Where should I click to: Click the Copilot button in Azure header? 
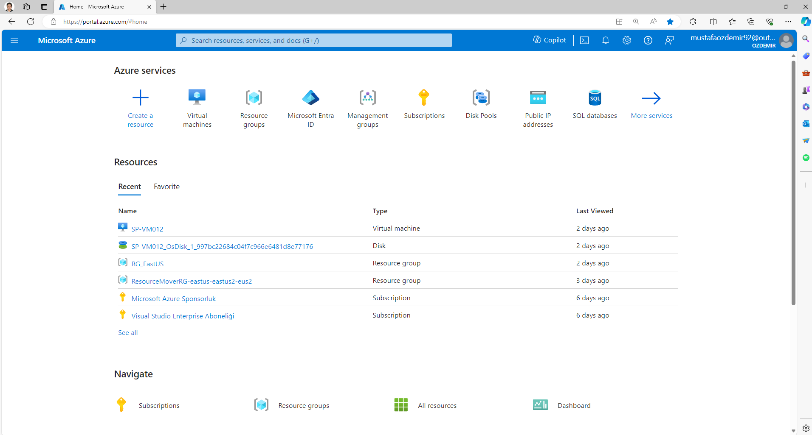[550, 40]
